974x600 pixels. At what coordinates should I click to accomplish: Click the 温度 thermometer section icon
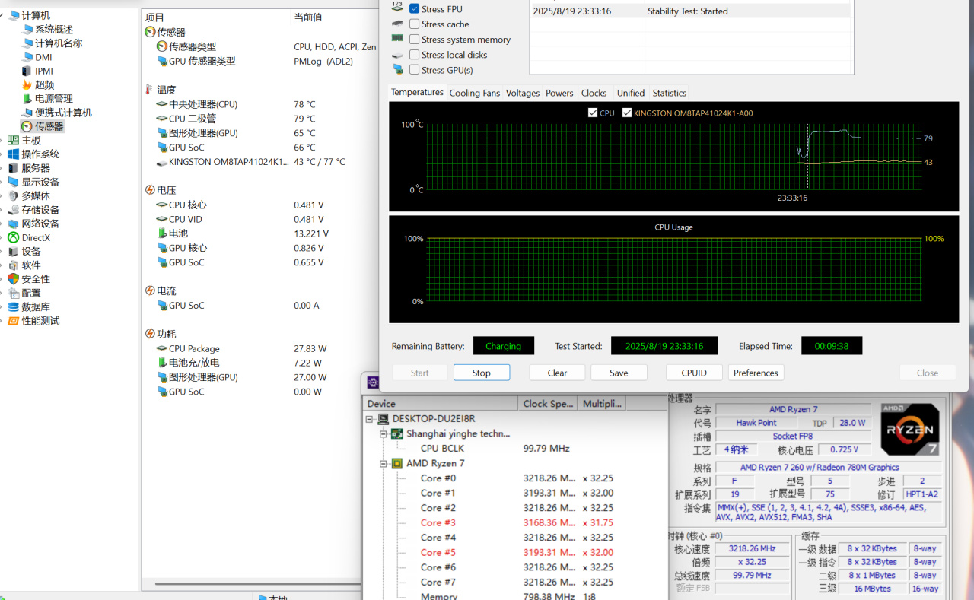[x=150, y=90]
